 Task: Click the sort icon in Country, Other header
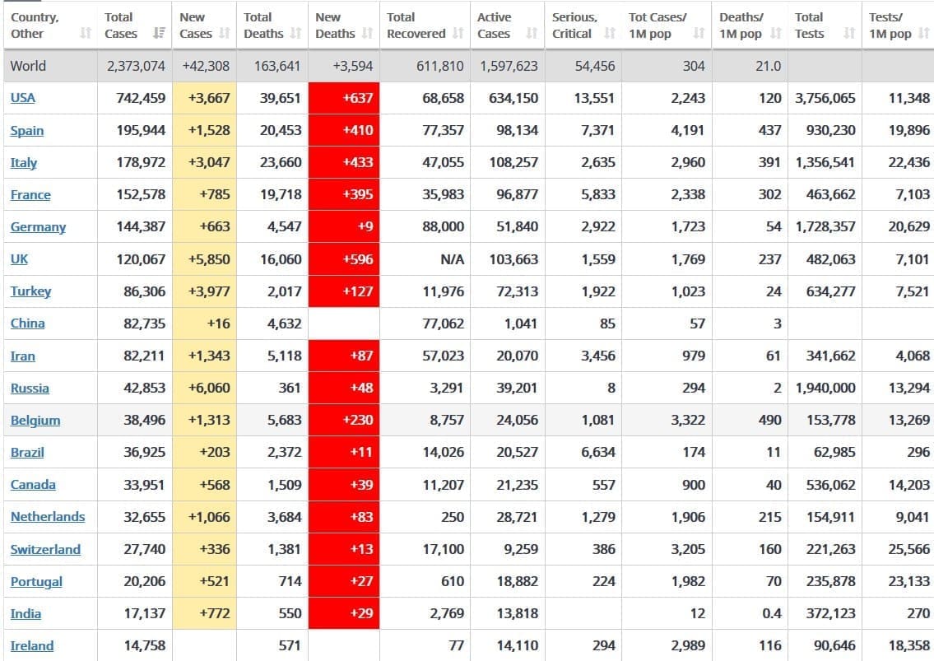pyautogui.click(x=86, y=34)
